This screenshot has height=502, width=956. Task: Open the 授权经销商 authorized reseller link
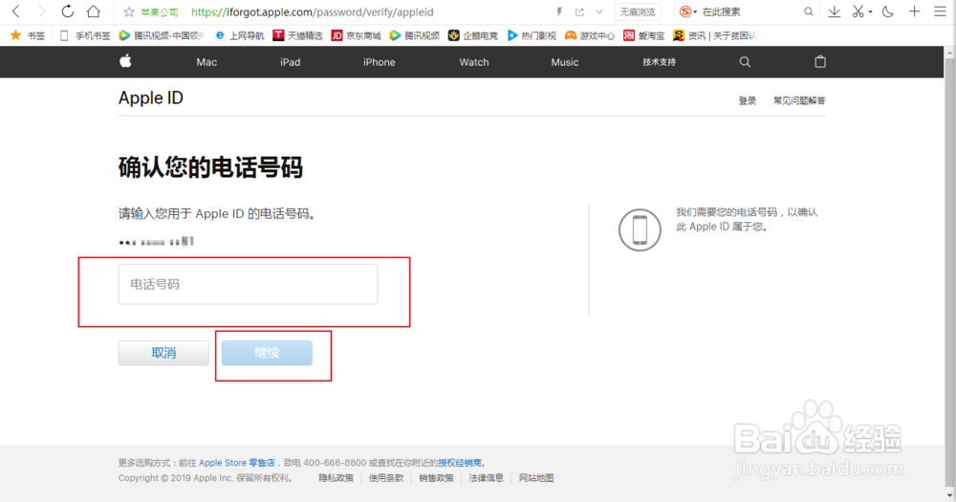459,463
